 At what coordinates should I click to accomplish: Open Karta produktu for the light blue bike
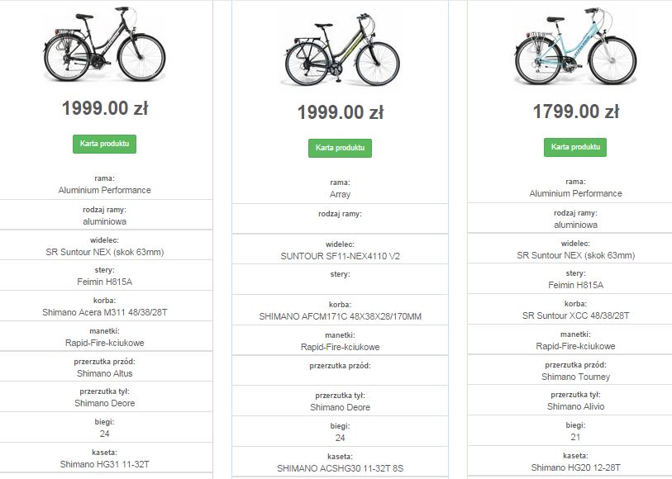click(x=575, y=147)
